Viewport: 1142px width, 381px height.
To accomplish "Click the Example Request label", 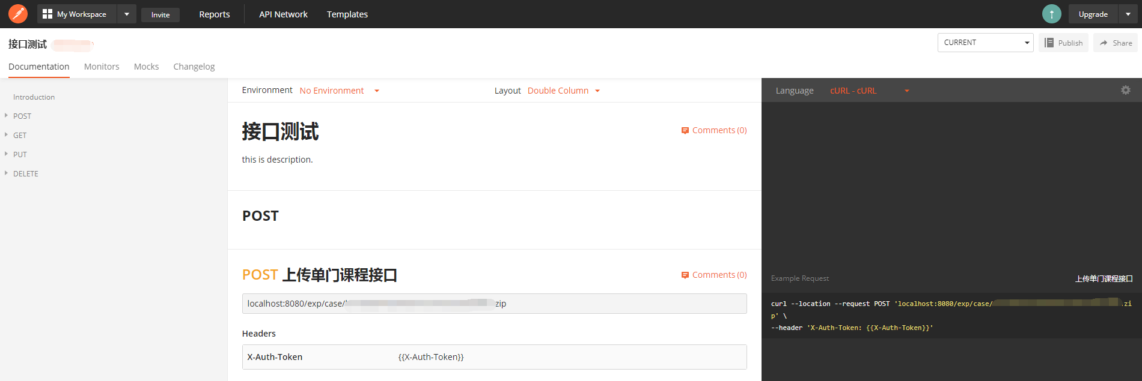I will (799, 278).
